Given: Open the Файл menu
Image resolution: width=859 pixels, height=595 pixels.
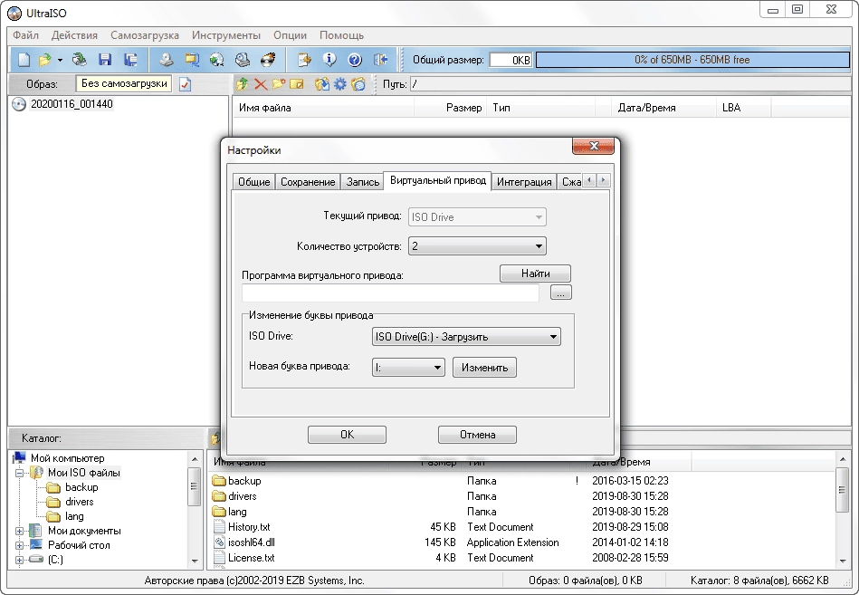Looking at the screenshot, I should [25, 35].
